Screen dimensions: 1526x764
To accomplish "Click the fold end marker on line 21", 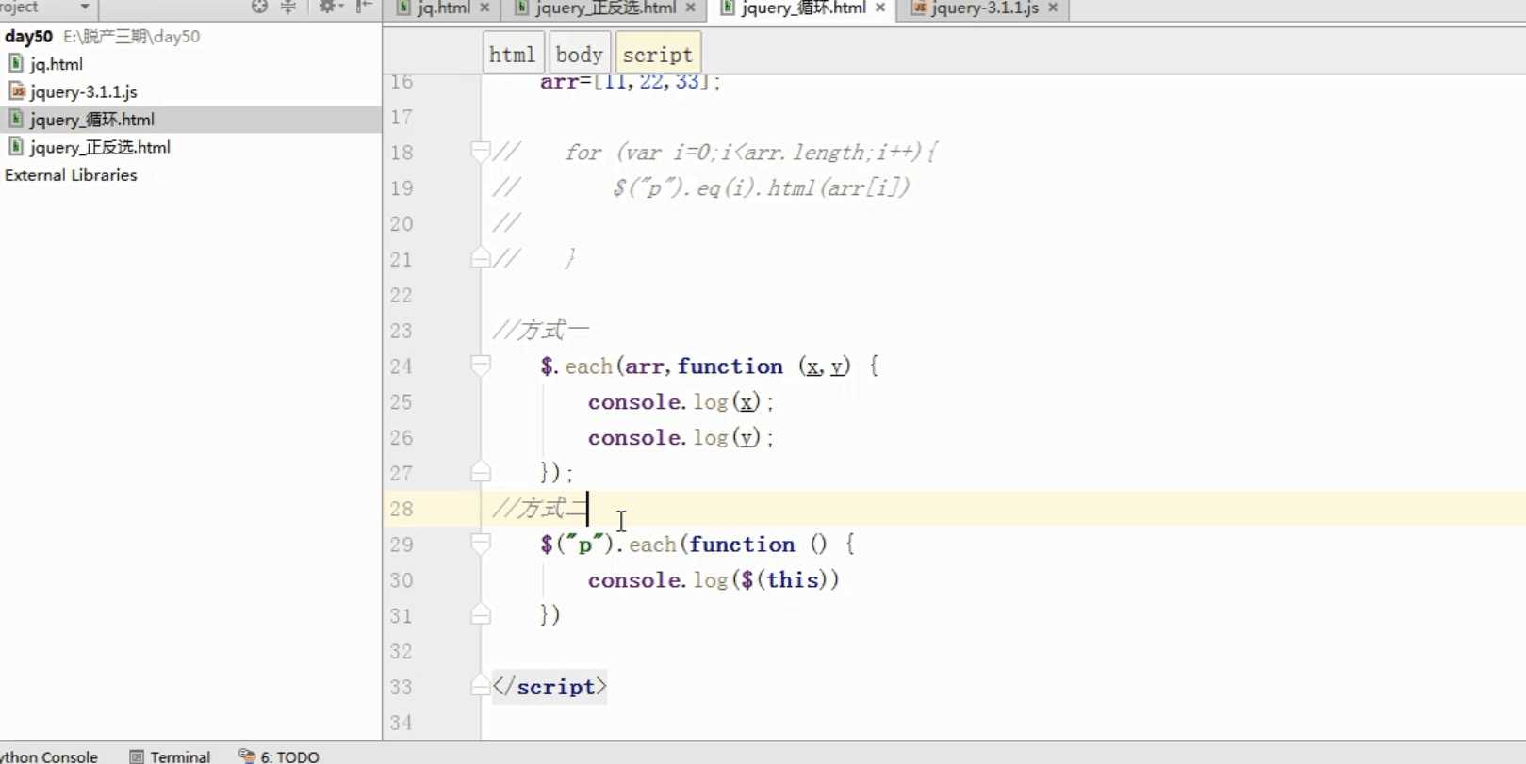I will pos(481,258).
